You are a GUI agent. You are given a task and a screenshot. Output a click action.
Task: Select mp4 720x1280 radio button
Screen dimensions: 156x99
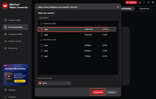click(x=42, y=34)
